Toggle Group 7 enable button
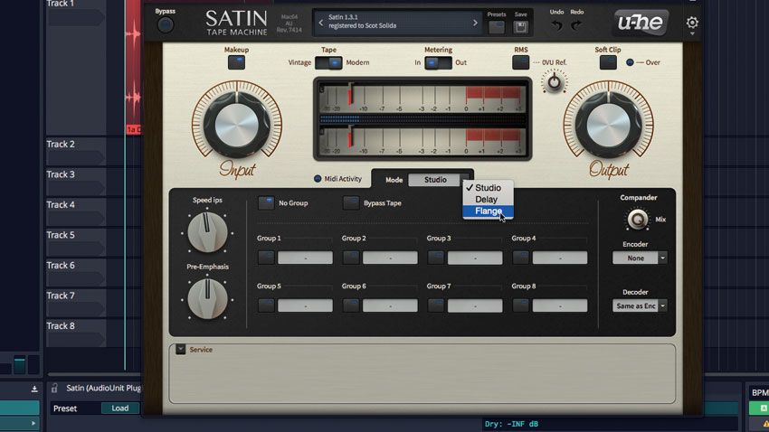The height and width of the screenshot is (432, 769). 435,305
